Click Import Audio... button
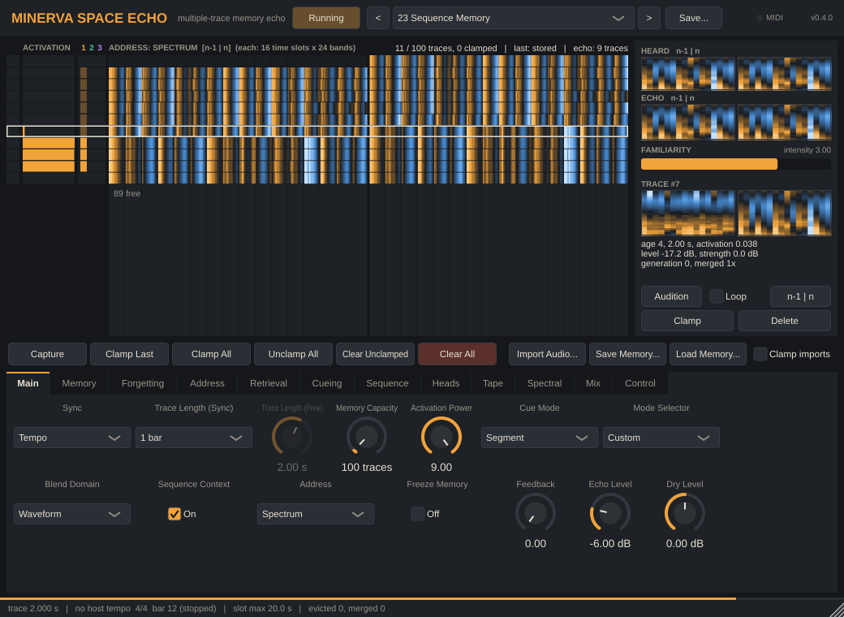The image size is (844, 617). pyautogui.click(x=547, y=354)
